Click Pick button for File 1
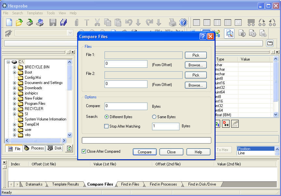The width and height of the screenshot is (281, 196). coord(196,55)
